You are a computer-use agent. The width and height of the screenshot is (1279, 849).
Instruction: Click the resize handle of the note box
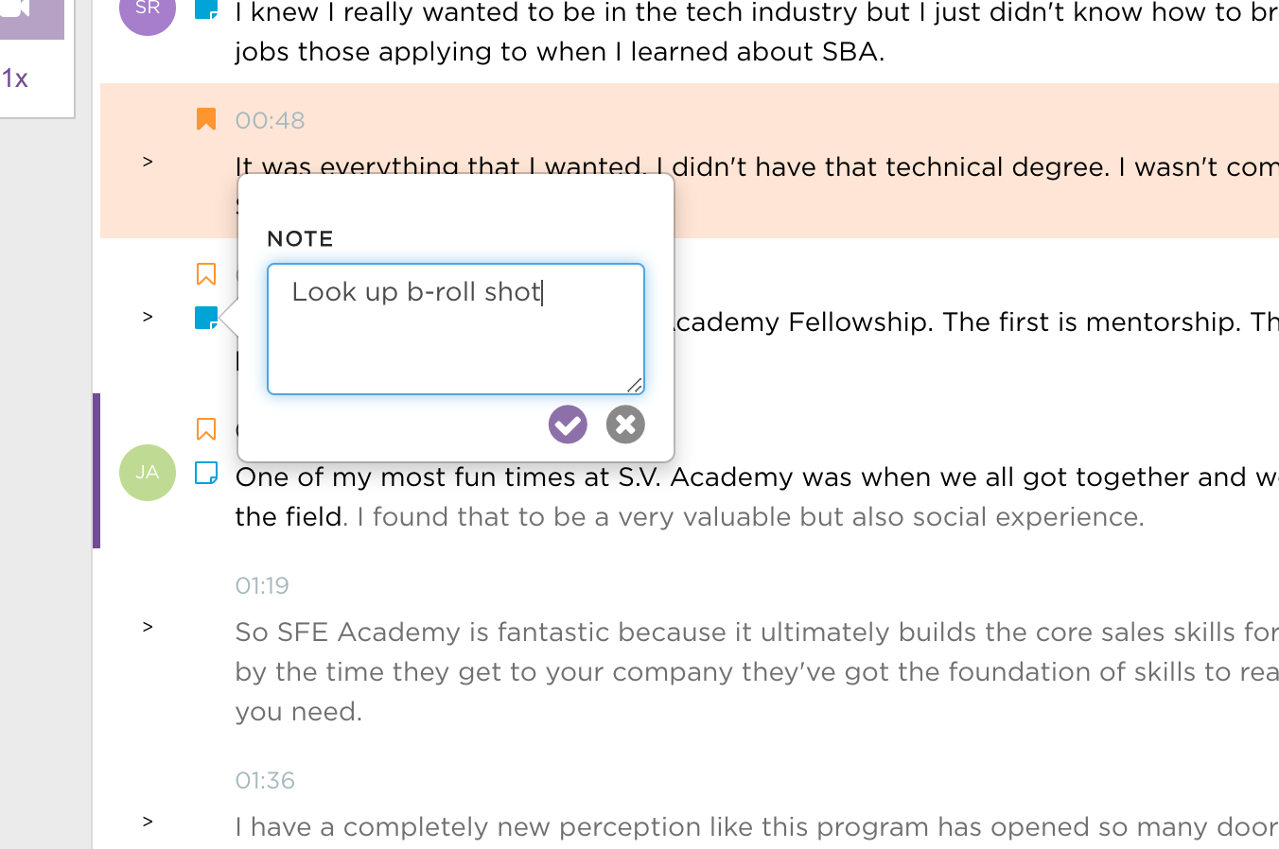pyautogui.click(x=635, y=385)
